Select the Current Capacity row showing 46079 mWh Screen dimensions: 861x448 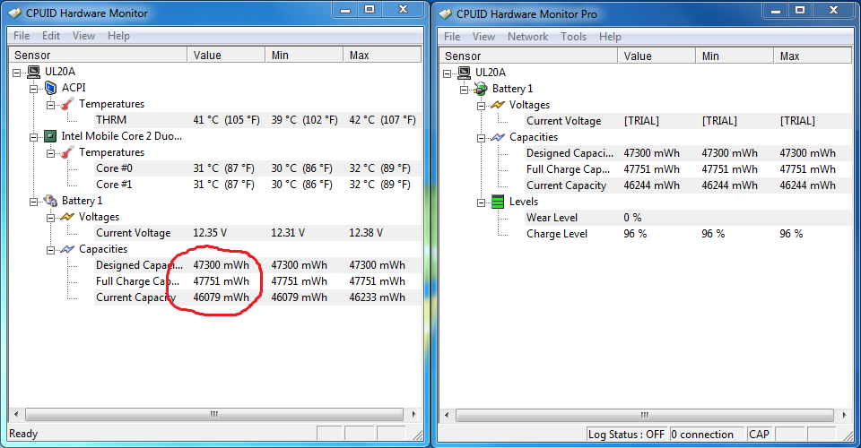[257, 297]
